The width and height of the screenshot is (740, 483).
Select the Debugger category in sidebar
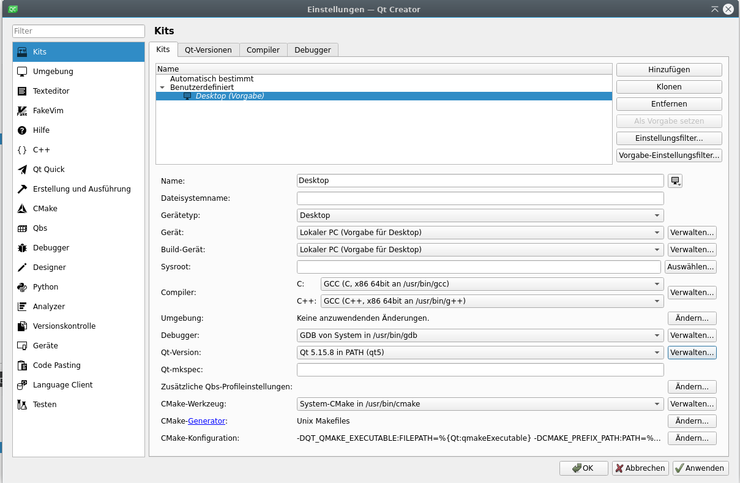pyautogui.click(x=51, y=248)
